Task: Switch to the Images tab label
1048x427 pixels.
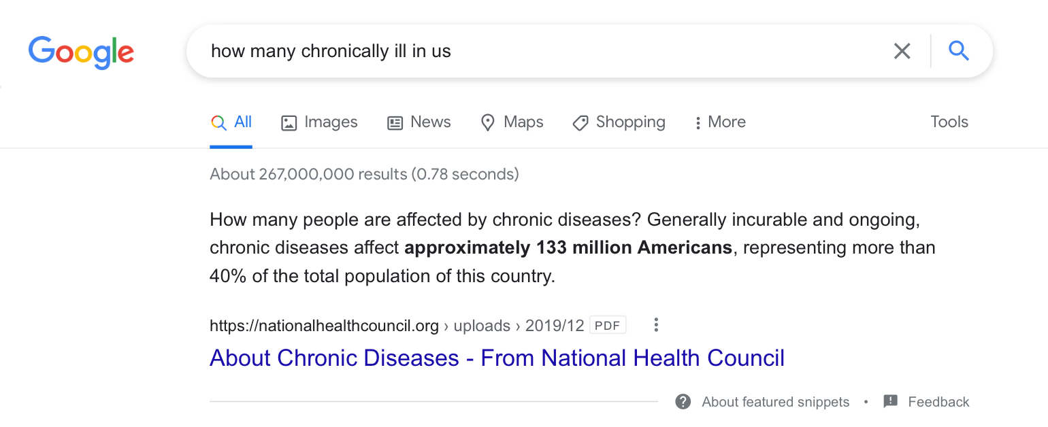Action: pos(331,122)
